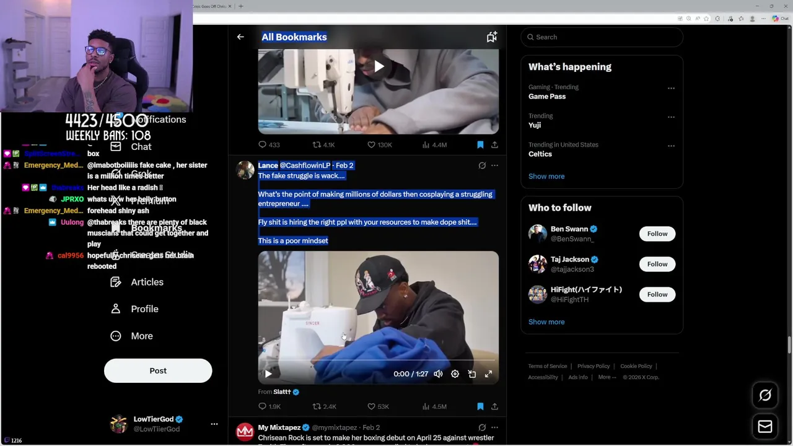Open Chat in the X sidebar
Viewport: 793px width, 446px height.
tap(131, 147)
